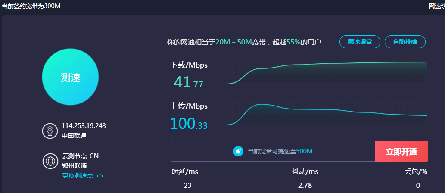This screenshot has width=445, height=193.
Task: Click the jitter value 2.78
Action: [305, 186]
